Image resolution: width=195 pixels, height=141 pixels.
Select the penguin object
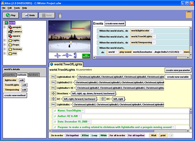pos(15,27)
